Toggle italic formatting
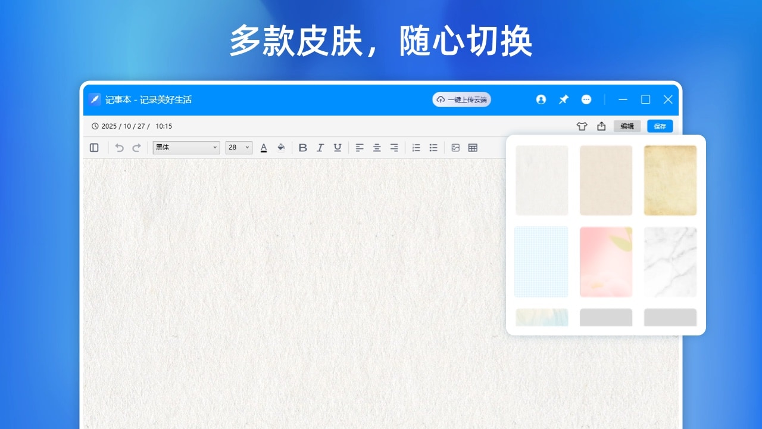This screenshot has height=429, width=762. point(320,147)
